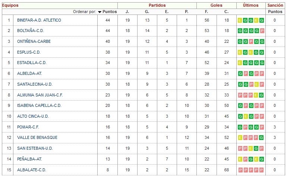Sort table by Puntos column header
Viewport: 287px width, 178px height.
110,12
